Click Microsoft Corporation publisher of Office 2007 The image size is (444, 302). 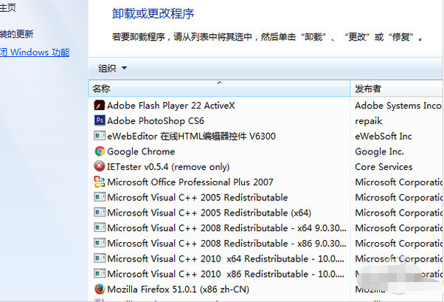point(398,182)
